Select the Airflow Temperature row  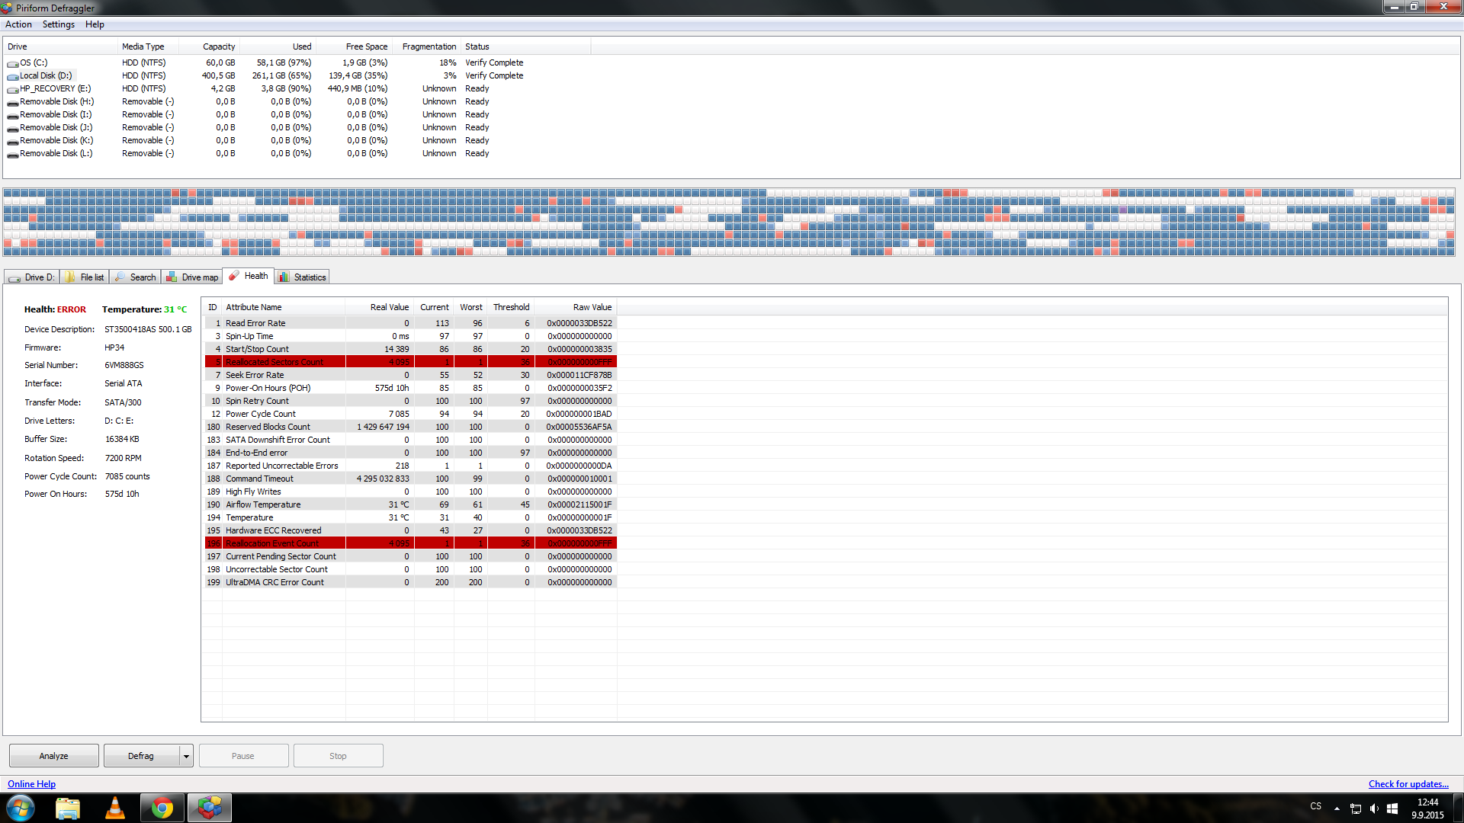(410, 504)
